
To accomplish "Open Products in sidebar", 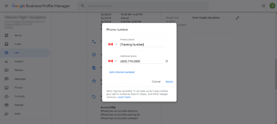I will (x=19, y=96).
